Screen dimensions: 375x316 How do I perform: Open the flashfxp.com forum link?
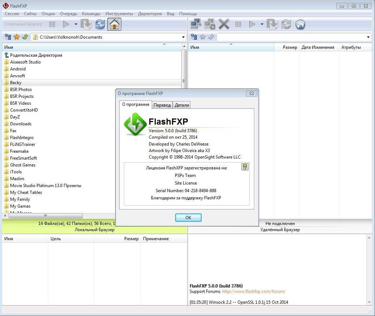[254, 291]
